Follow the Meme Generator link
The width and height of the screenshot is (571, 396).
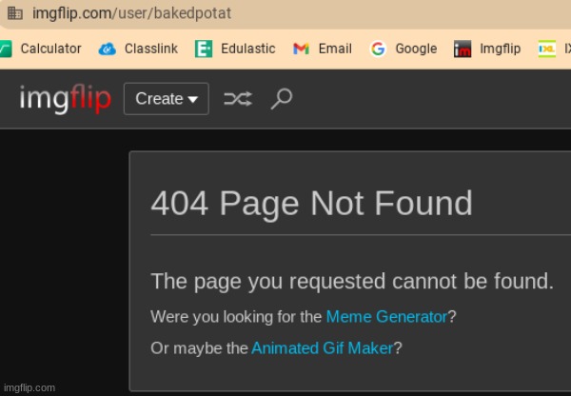click(386, 317)
